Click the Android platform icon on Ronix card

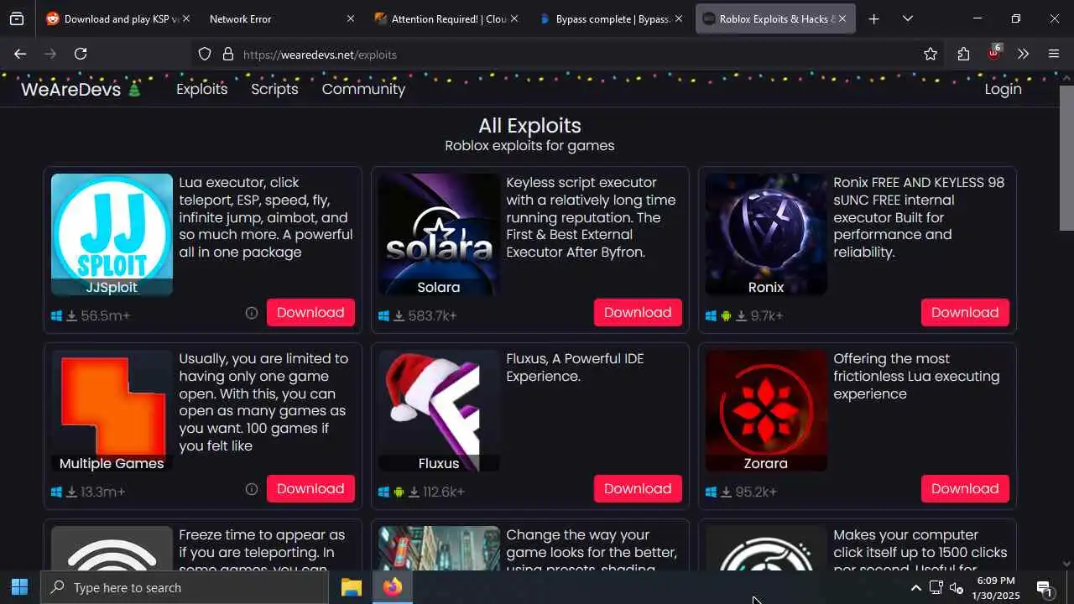coord(727,316)
